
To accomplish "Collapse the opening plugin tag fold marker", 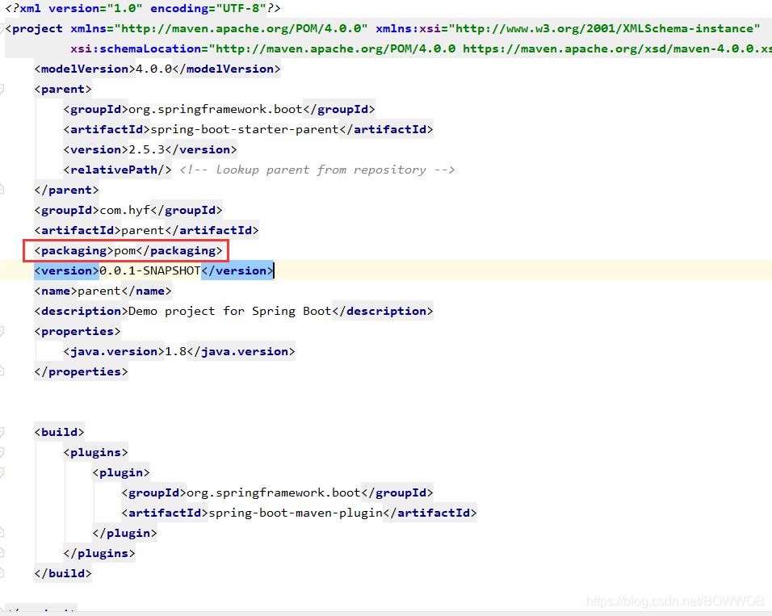I will (x=2, y=473).
